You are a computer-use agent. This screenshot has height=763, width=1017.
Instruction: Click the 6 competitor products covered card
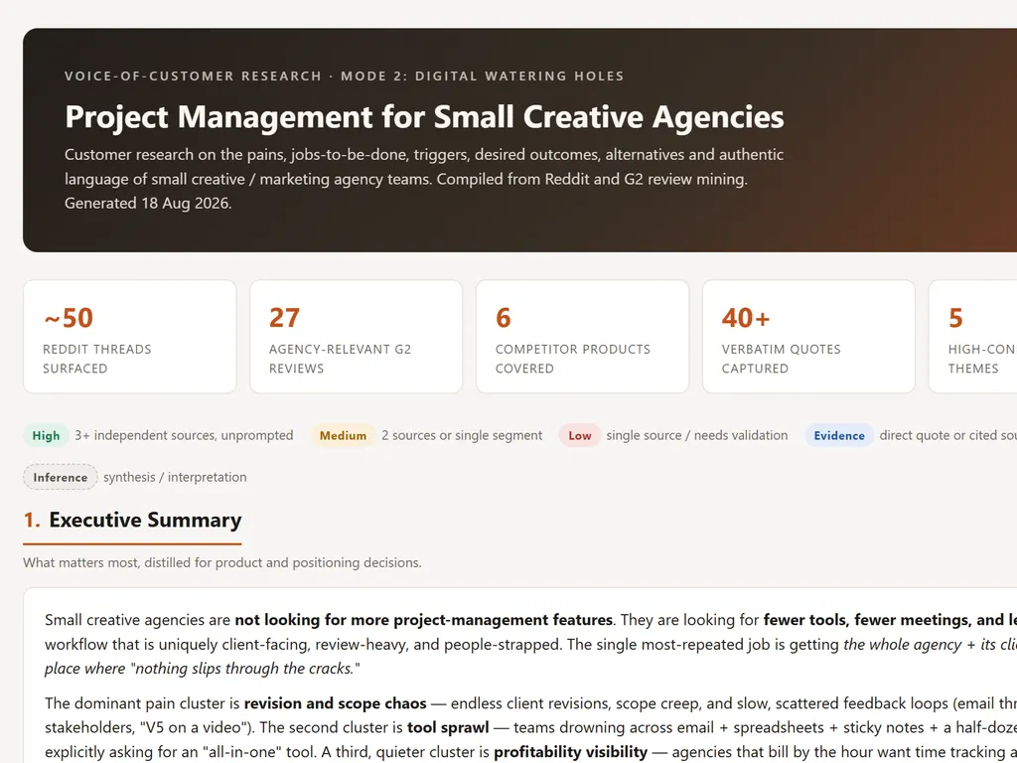click(x=582, y=337)
